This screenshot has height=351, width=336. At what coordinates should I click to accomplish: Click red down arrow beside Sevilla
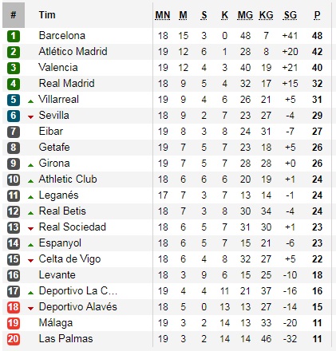coord(31,117)
